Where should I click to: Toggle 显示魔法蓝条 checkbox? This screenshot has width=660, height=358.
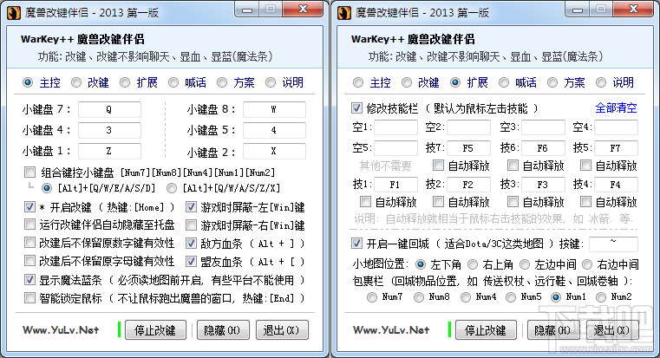[29, 279]
